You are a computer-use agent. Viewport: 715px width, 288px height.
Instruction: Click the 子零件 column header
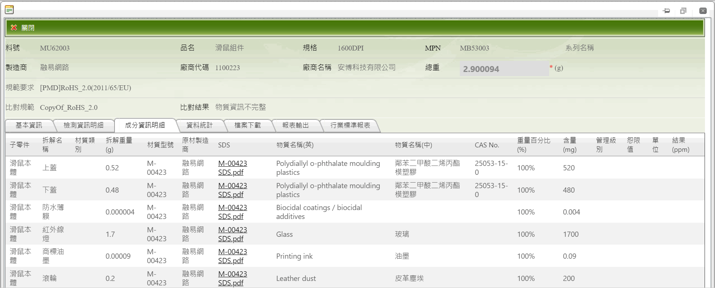tap(19, 145)
